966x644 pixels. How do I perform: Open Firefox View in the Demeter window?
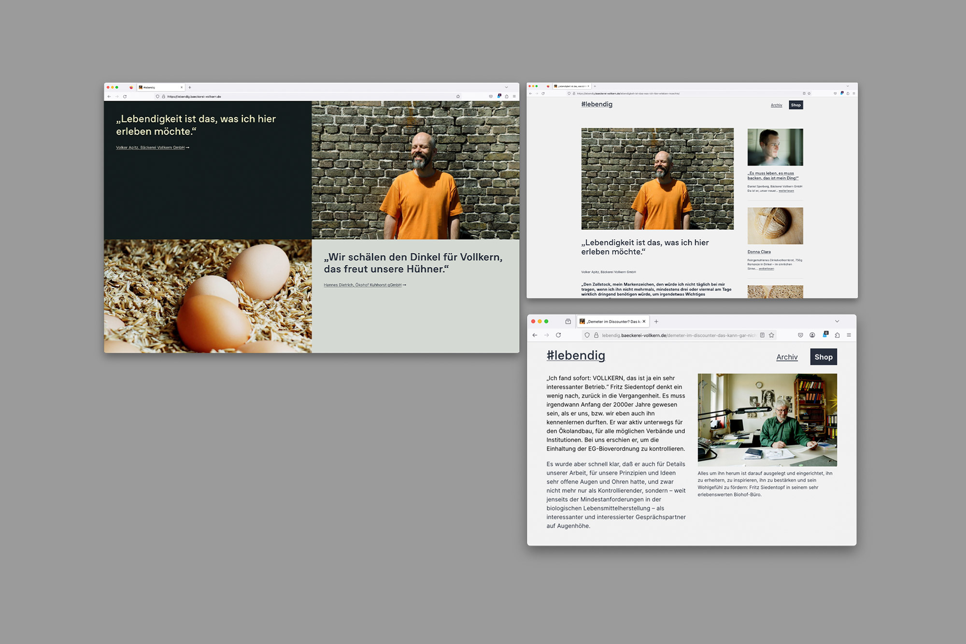568,321
